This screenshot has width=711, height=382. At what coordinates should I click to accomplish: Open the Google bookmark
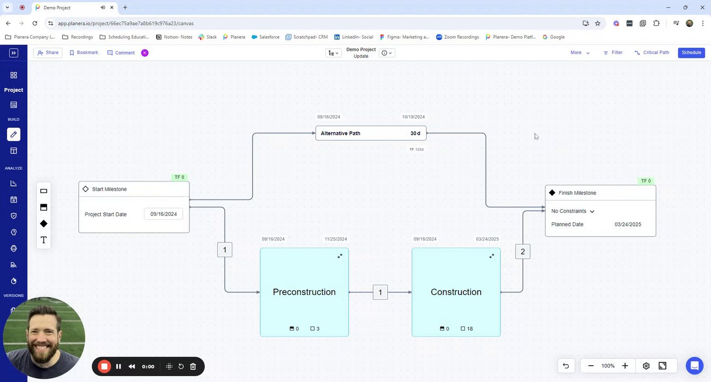click(553, 37)
